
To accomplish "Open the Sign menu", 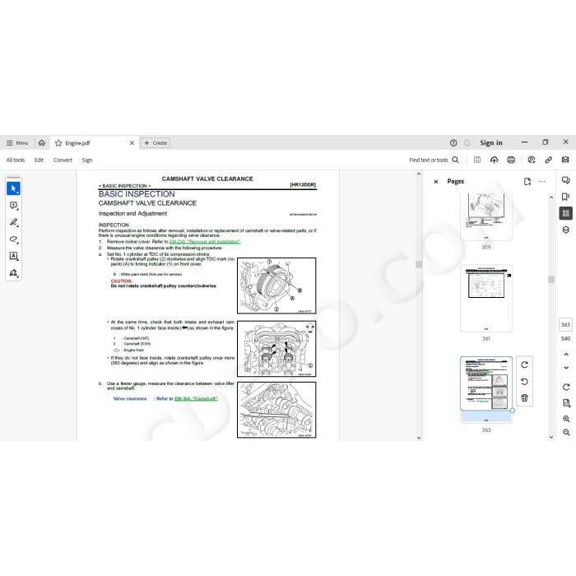I will pyautogui.click(x=87, y=160).
